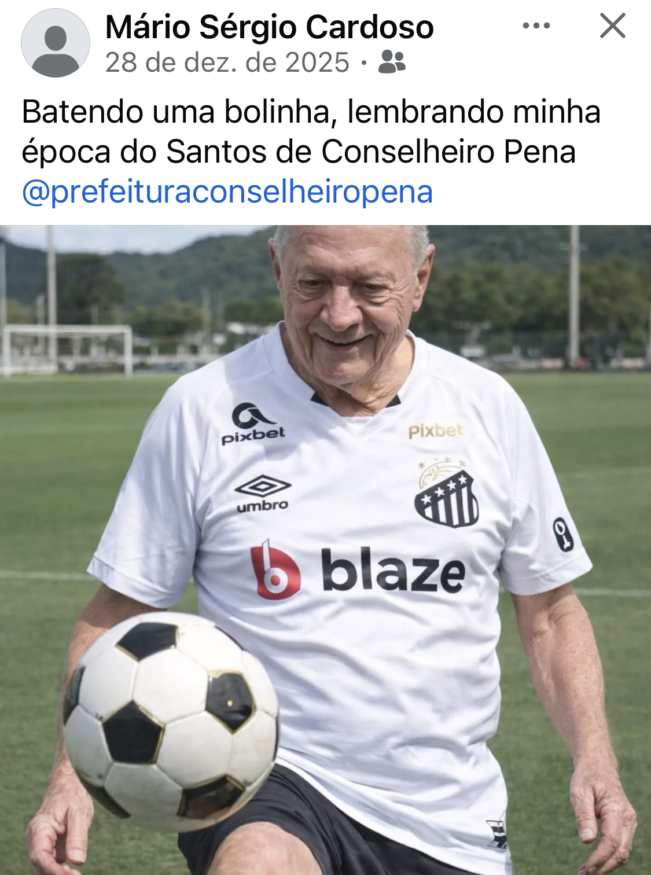651x875 pixels.
Task: Close the post viewer with X
Action: pyautogui.click(x=613, y=25)
